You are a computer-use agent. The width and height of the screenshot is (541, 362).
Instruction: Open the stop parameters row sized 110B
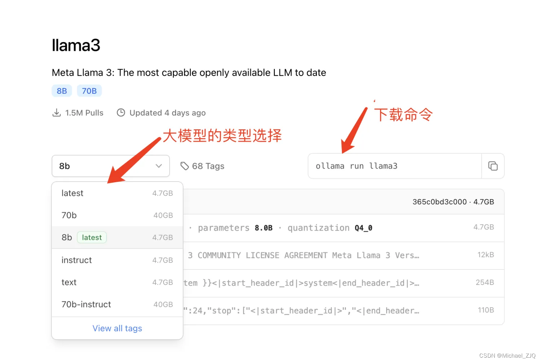343,311
